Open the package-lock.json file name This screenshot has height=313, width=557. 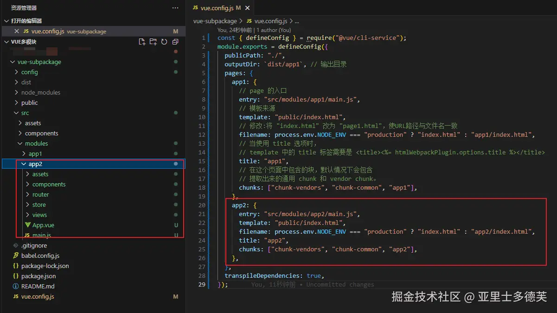coord(45,266)
